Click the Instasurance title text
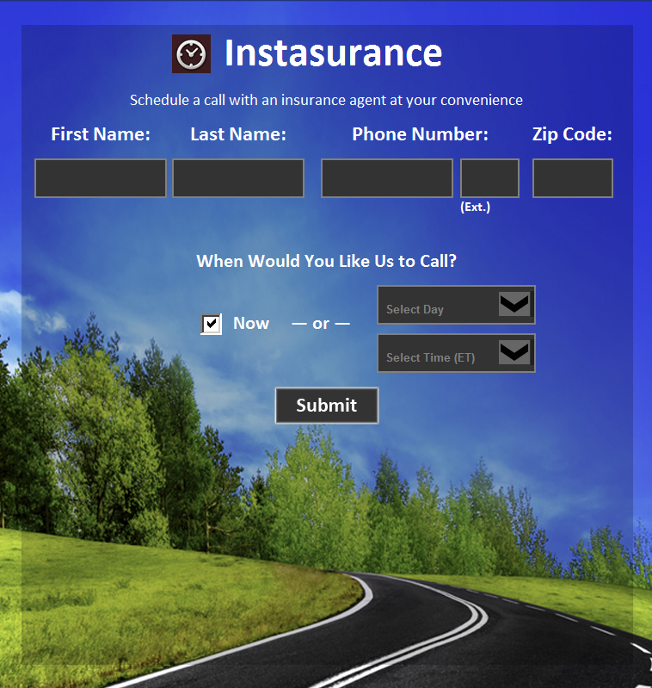652x688 pixels. point(334,53)
